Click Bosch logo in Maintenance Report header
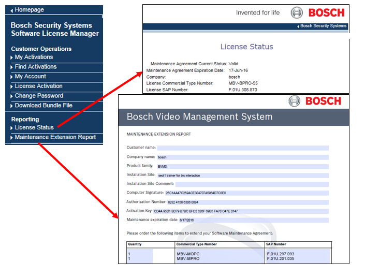Viewport: 365px width, 277px height. pos(315,100)
